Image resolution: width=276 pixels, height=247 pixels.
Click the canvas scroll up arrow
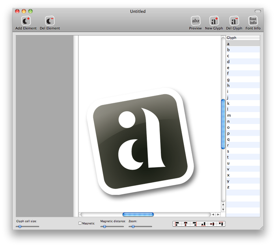[223, 204]
